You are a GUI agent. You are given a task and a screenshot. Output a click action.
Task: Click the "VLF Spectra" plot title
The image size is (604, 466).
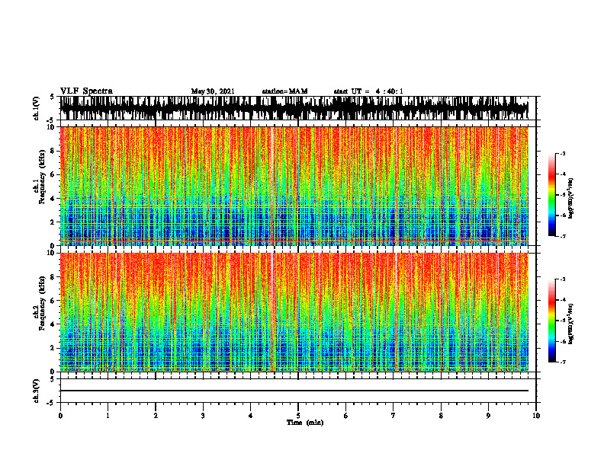pyautogui.click(x=86, y=91)
